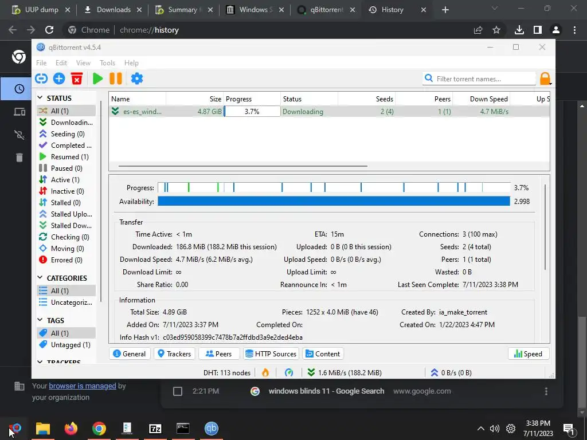Click download speed 1.6 MiB/s in status bar
587x440 pixels.
pyautogui.click(x=345, y=372)
